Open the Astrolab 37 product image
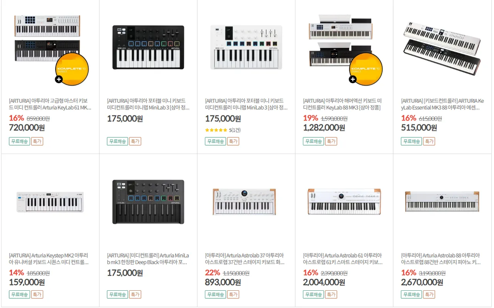Screen dimensions: 494x308 point(246,202)
